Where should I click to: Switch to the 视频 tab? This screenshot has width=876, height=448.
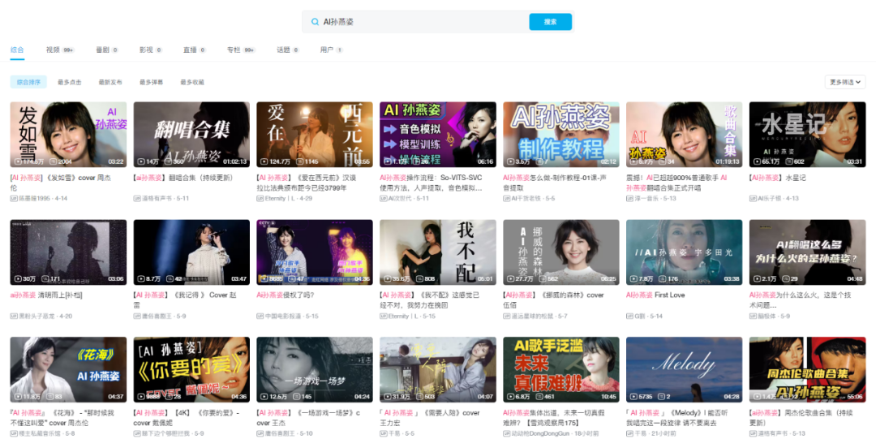(x=54, y=50)
